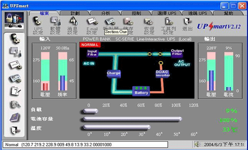Click the green 33°C temperature readout

(x=230, y=130)
